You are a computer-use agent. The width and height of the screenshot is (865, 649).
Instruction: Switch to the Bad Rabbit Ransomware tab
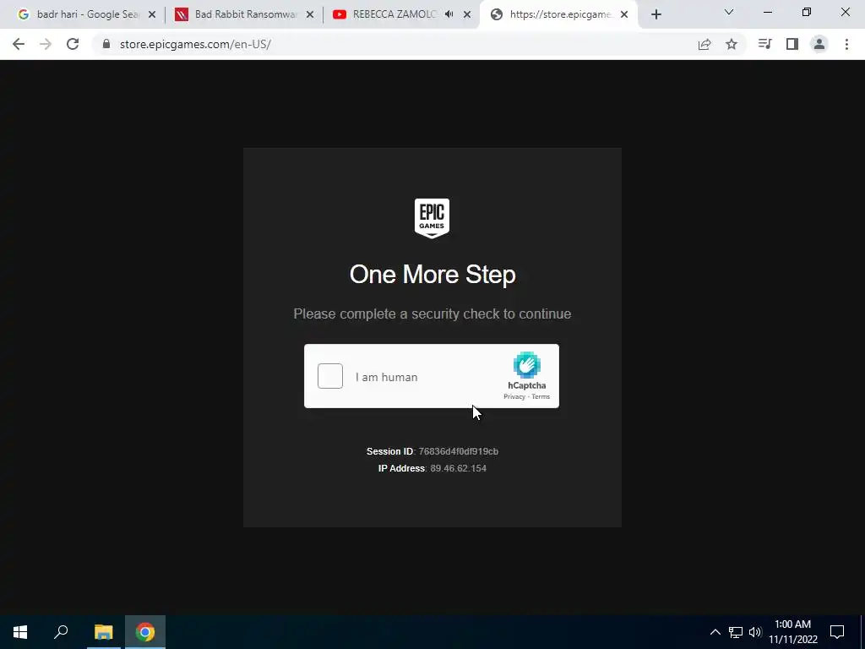(x=245, y=14)
